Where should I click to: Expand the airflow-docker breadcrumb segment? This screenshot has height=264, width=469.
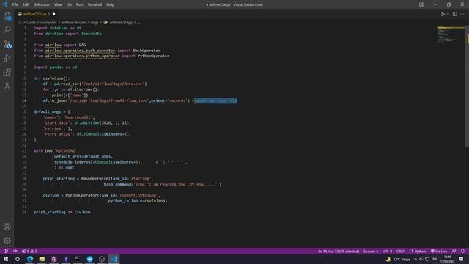point(73,23)
